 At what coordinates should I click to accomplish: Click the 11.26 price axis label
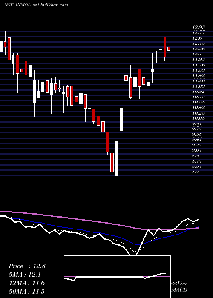199,81
